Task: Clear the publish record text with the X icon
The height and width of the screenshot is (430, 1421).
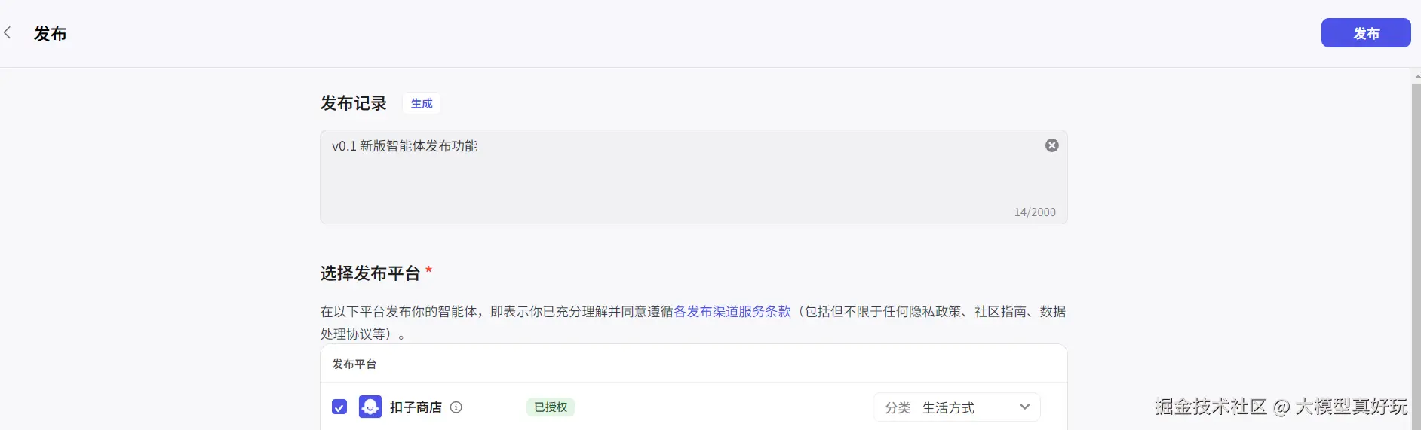Action: (x=1051, y=145)
